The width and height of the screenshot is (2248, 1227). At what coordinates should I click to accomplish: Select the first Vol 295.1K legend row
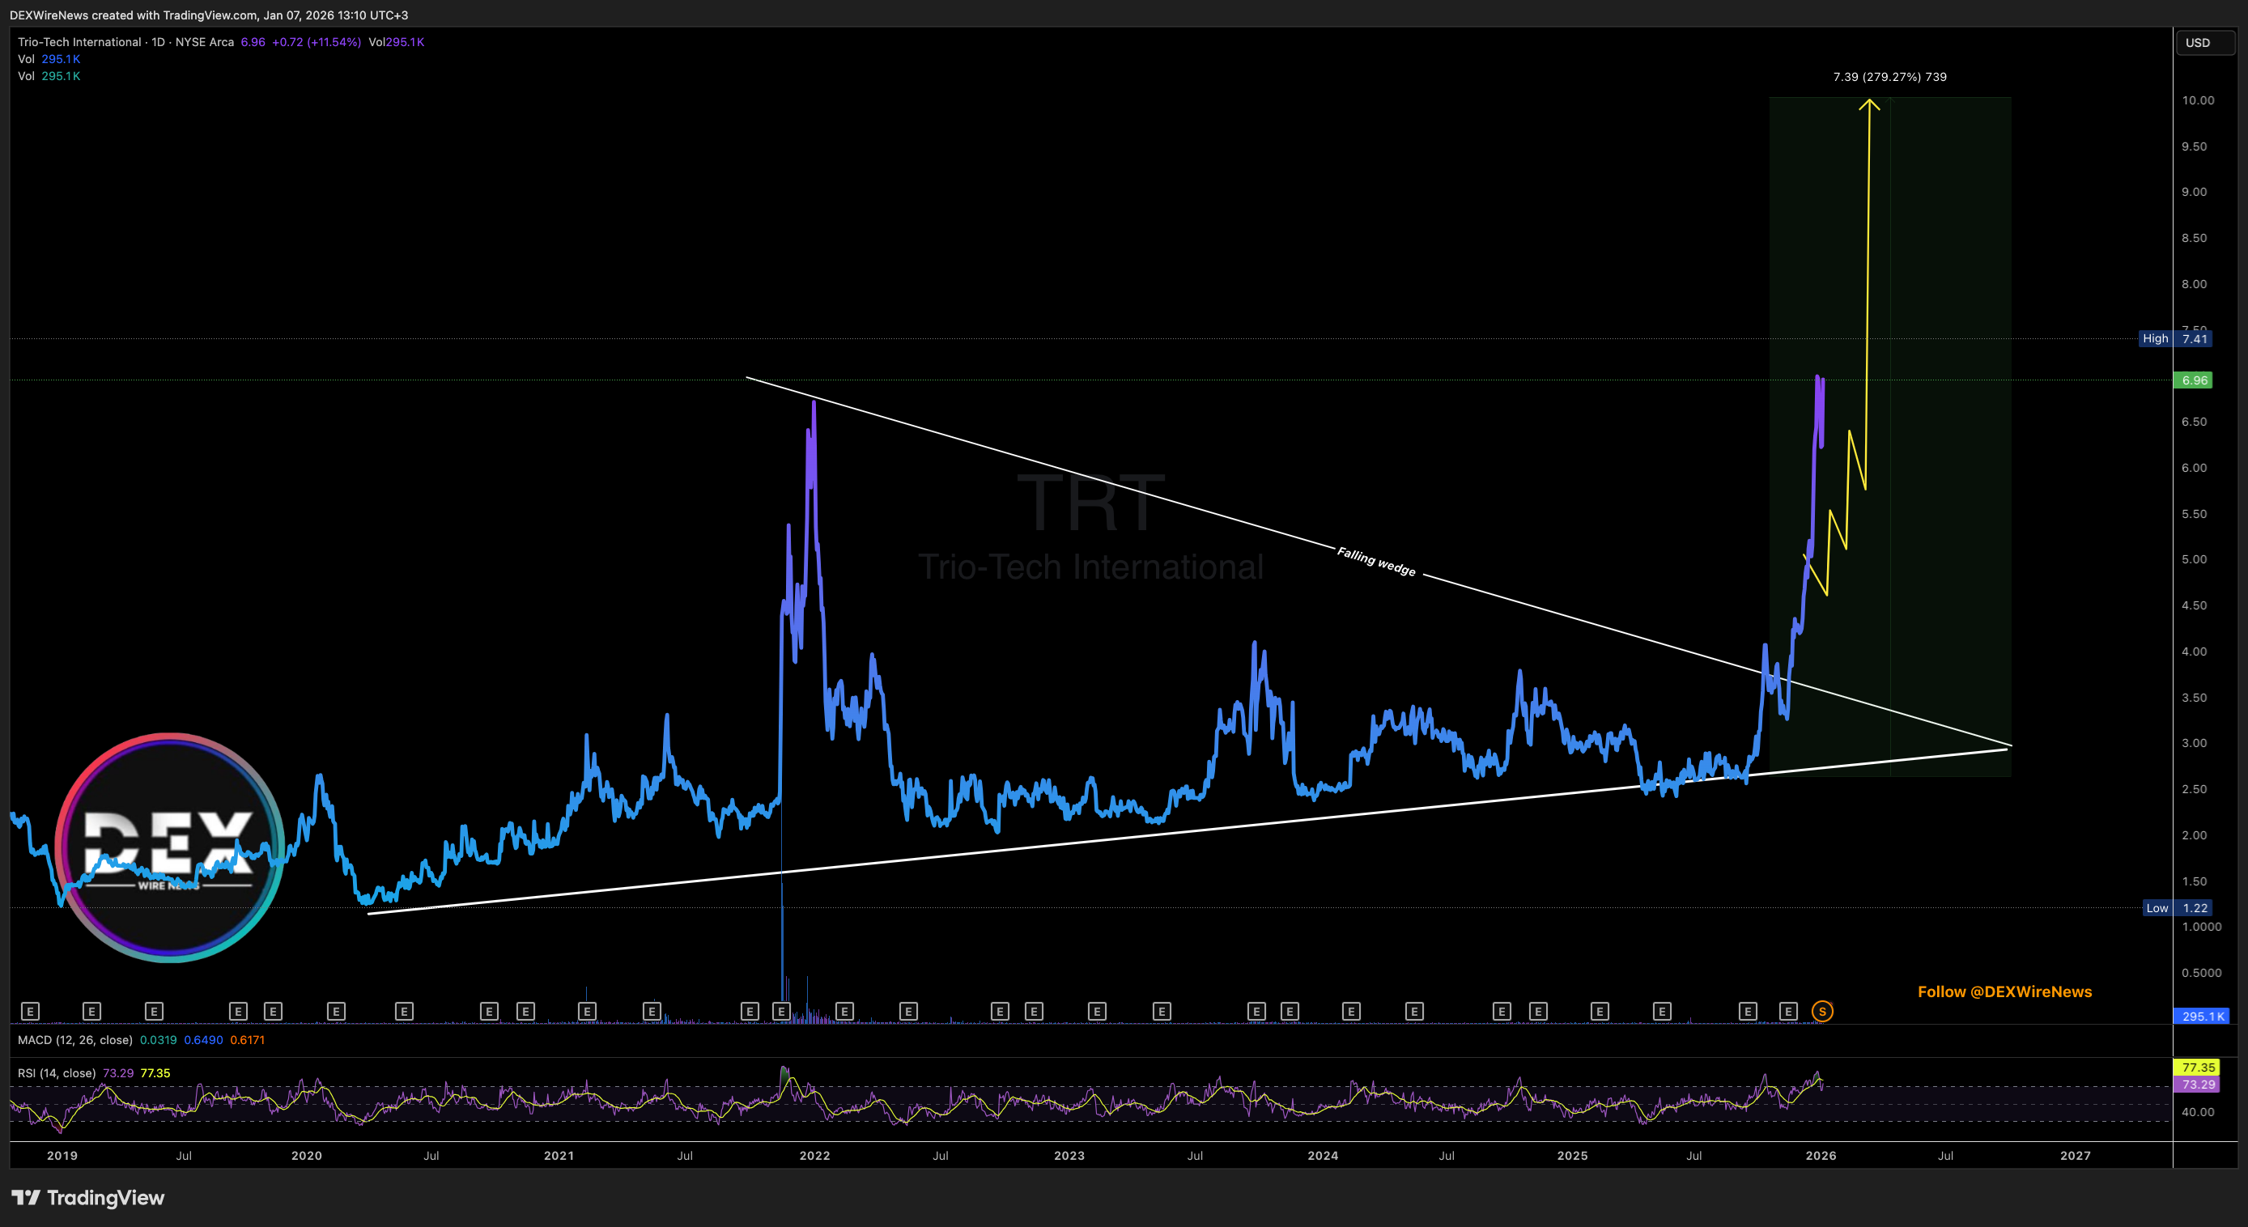[49, 59]
